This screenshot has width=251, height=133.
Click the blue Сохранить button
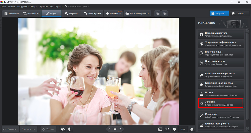click(x=219, y=13)
